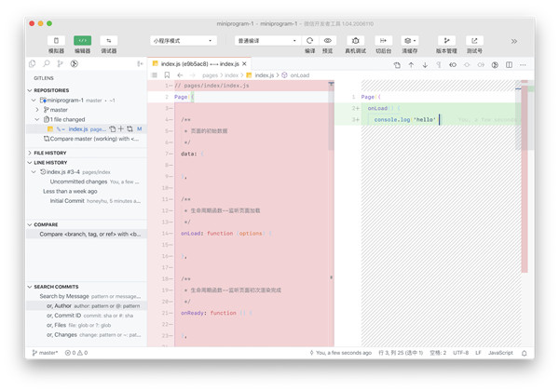Click 'or, Author' search commits option

pos(59,305)
